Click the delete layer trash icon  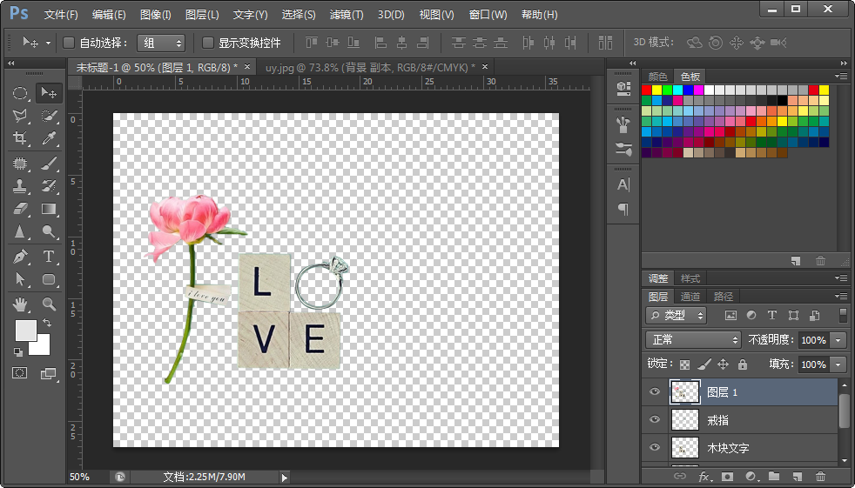coord(819,477)
